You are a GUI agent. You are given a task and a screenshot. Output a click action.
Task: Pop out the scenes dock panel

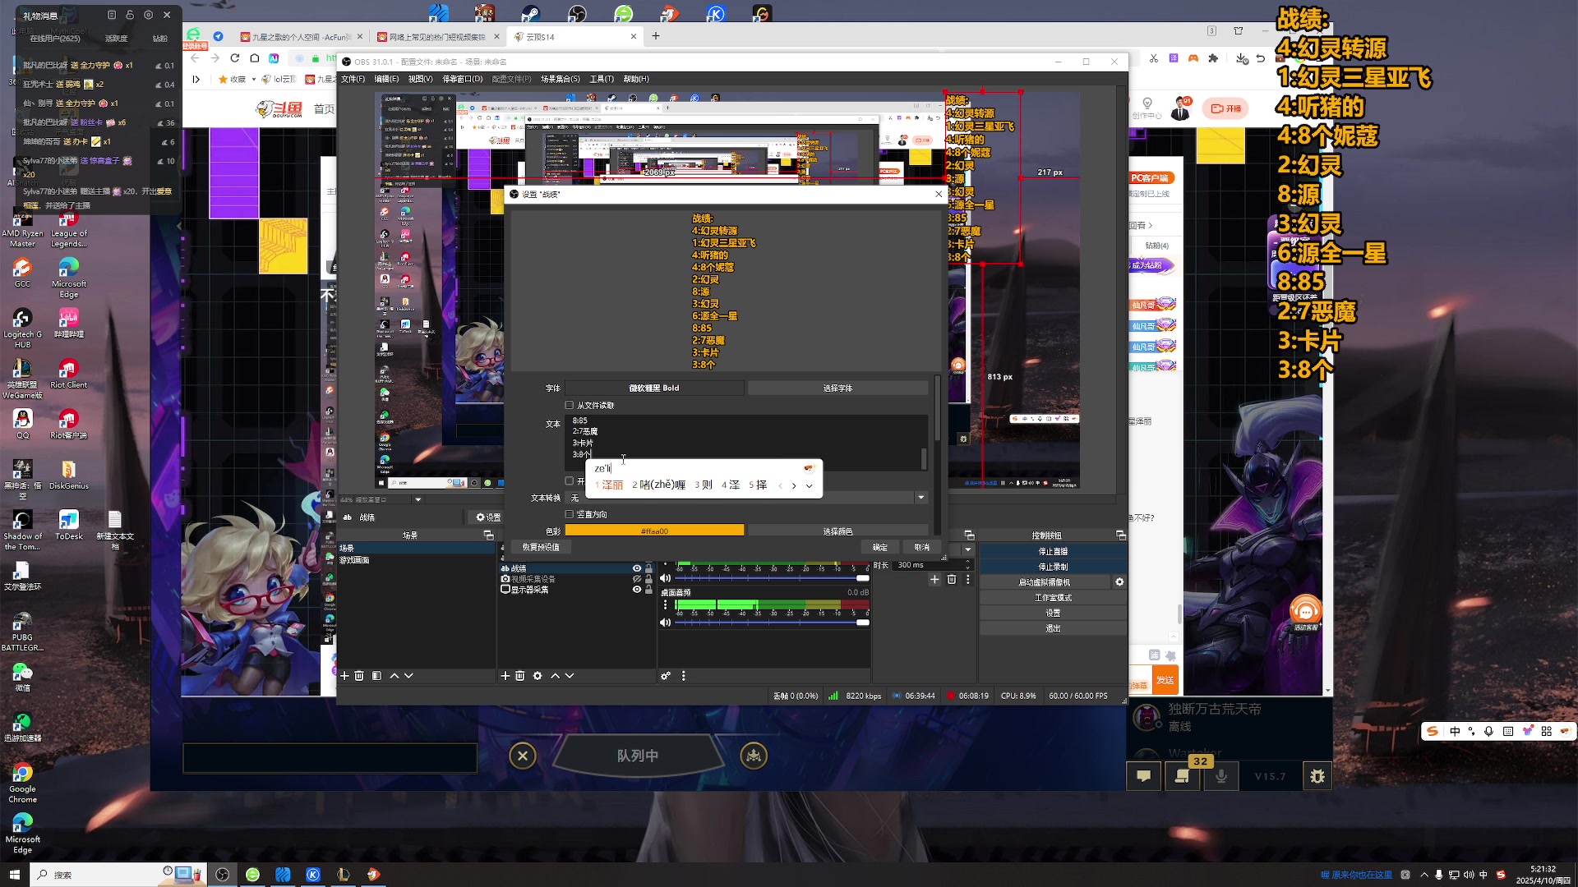pos(488,535)
